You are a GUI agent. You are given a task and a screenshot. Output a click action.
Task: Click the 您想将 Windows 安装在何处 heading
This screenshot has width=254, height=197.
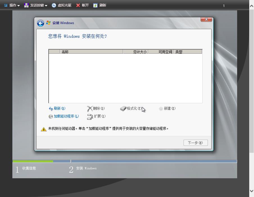pos(78,36)
